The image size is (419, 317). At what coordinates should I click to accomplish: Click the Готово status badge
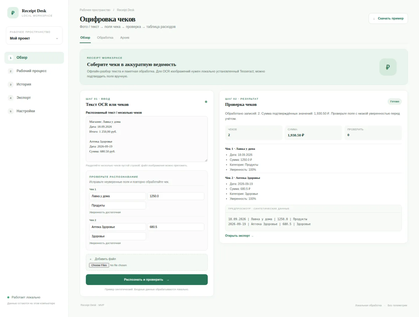pyautogui.click(x=395, y=101)
